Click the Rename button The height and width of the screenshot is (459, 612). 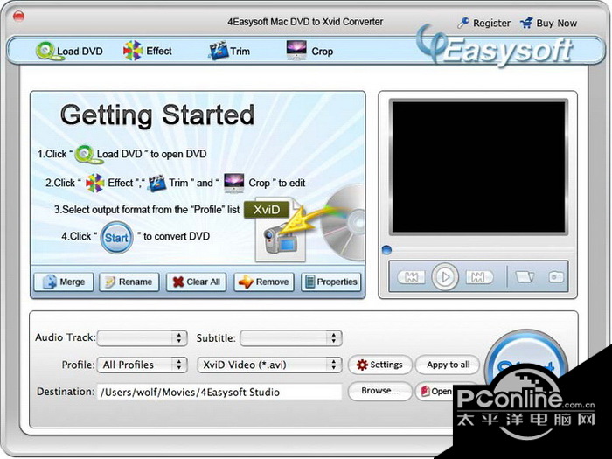coord(129,282)
